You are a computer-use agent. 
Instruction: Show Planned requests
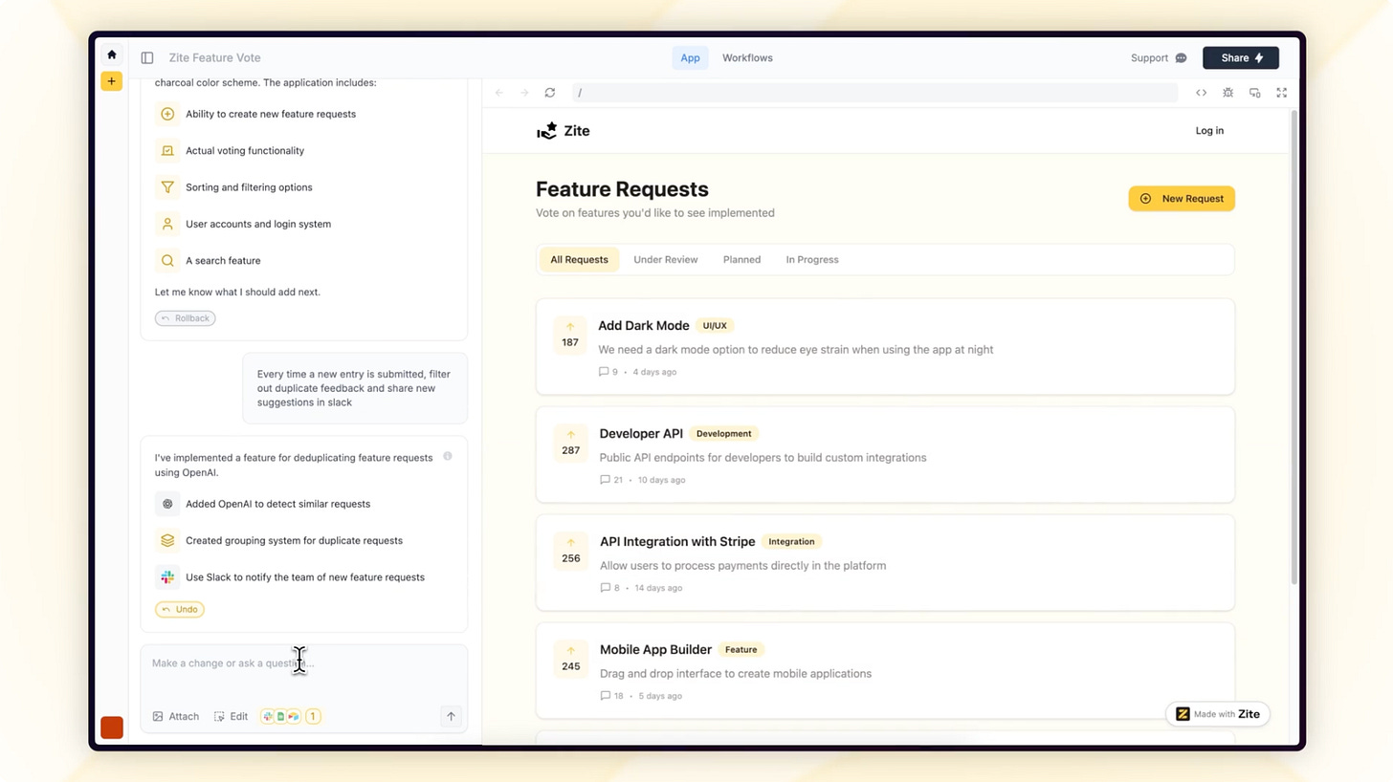(741, 259)
